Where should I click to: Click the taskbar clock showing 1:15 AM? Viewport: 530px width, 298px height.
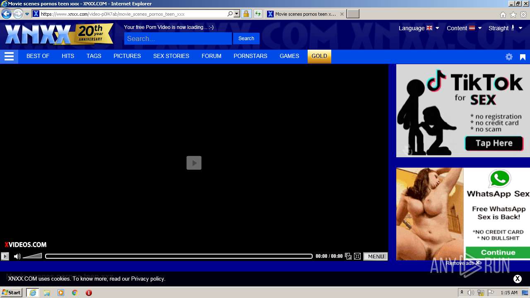509,293
